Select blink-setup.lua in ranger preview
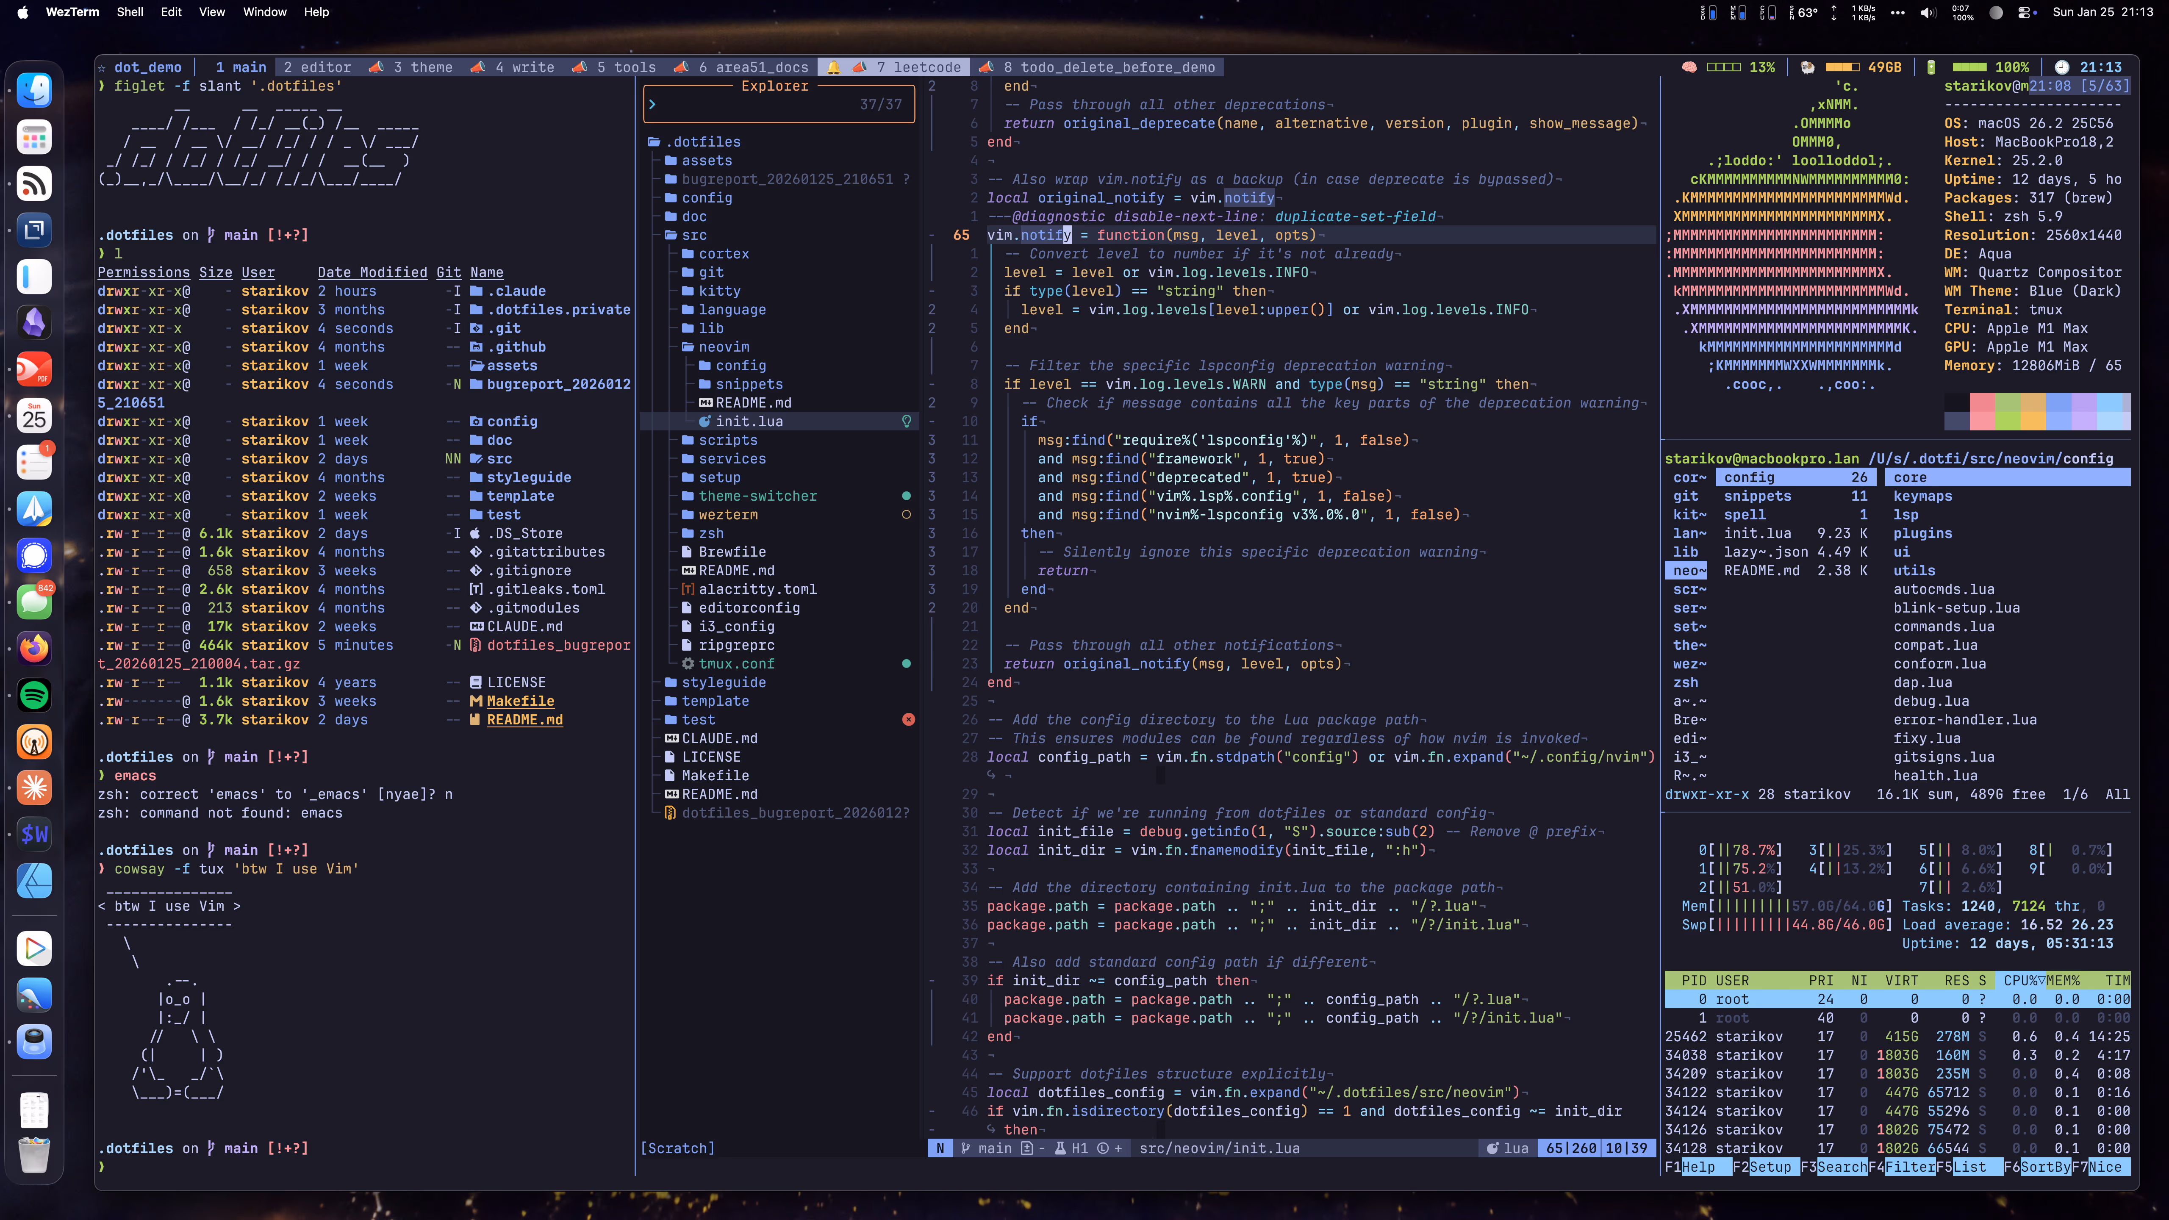This screenshot has width=2169, height=1220. point(1956,608)
